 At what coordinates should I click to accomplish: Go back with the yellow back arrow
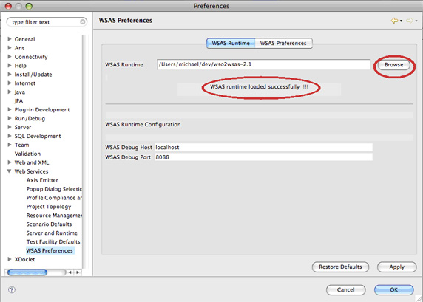394,21
